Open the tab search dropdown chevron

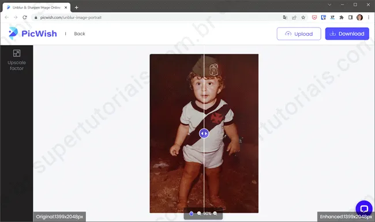(329, 5)
